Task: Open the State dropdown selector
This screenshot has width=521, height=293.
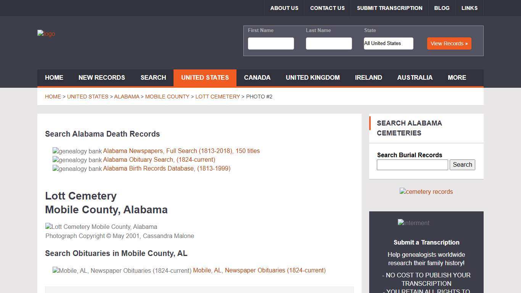Action: tap(388, 43)
